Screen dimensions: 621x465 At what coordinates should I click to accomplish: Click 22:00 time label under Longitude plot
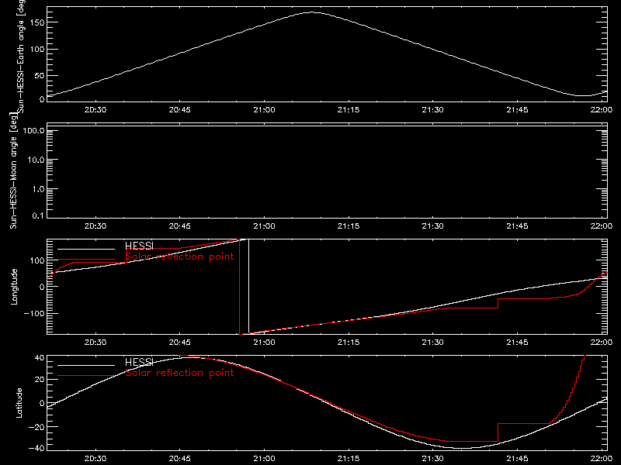[x=601, y=343]
